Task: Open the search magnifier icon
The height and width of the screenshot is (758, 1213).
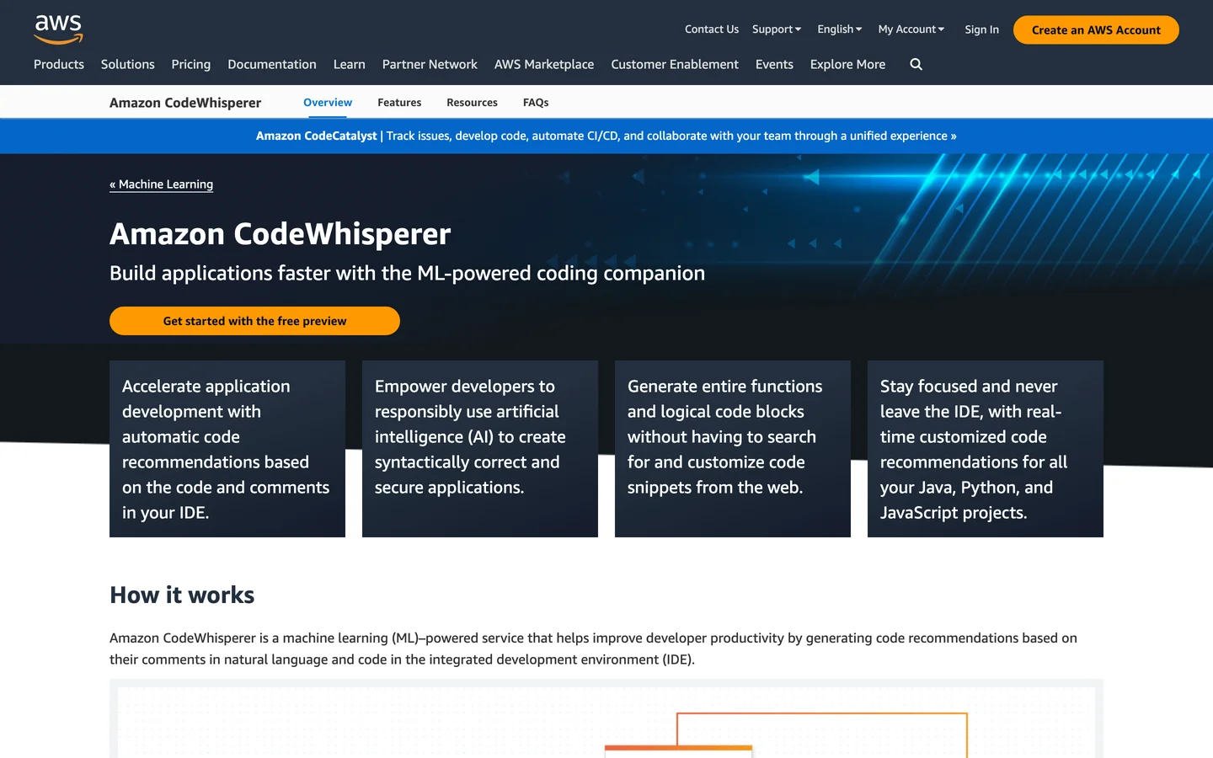Action: 916,64
